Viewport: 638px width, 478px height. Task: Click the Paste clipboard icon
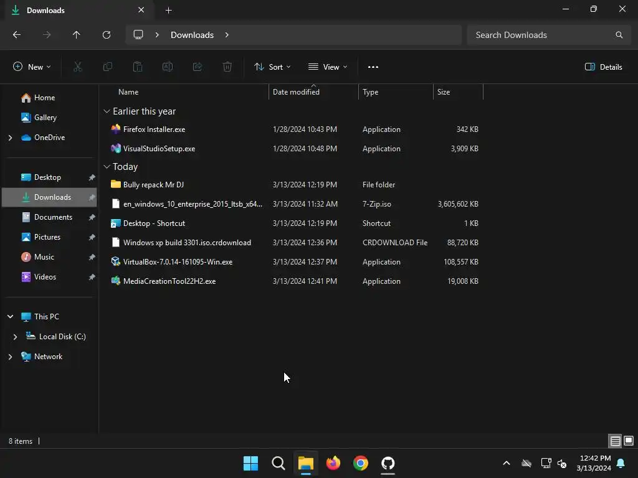tap(138, 67)
